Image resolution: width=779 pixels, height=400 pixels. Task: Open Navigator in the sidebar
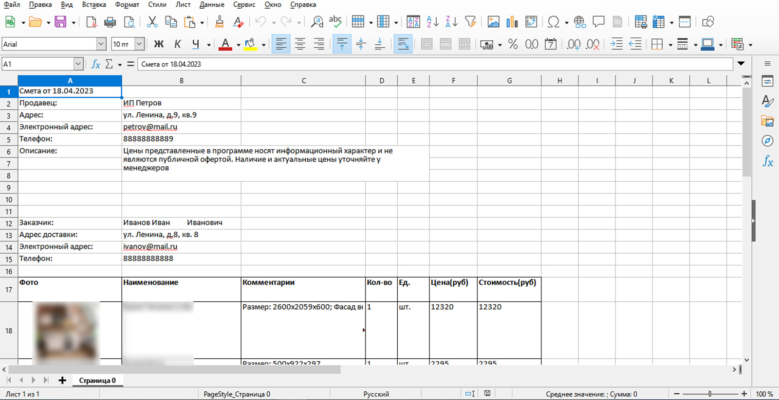tap(767, 141)
